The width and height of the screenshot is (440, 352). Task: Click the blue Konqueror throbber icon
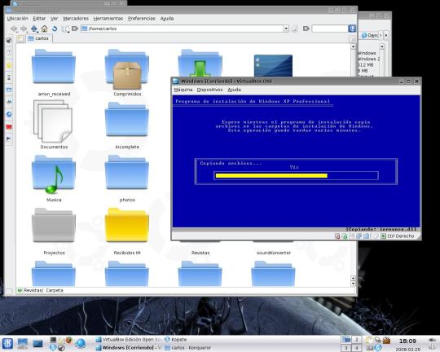352,29
